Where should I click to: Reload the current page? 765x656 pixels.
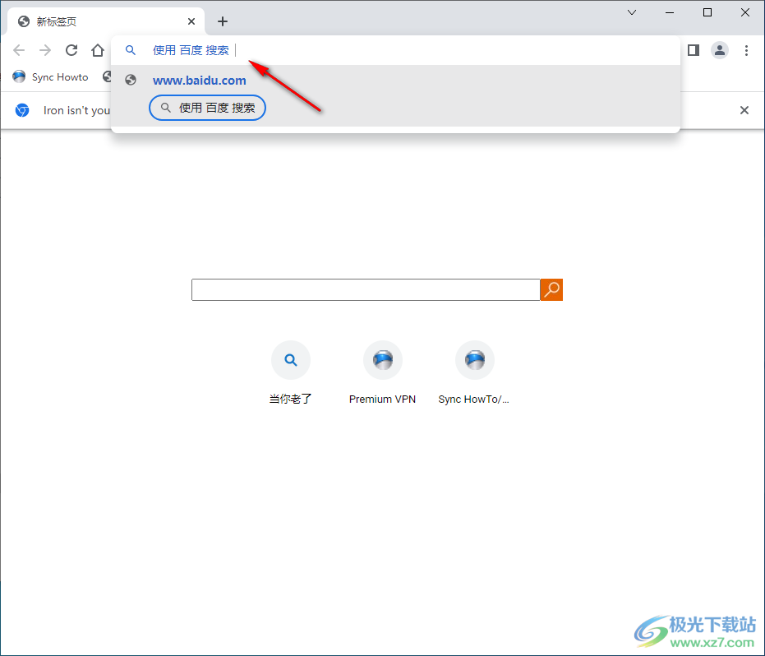(x=71, y=50)
